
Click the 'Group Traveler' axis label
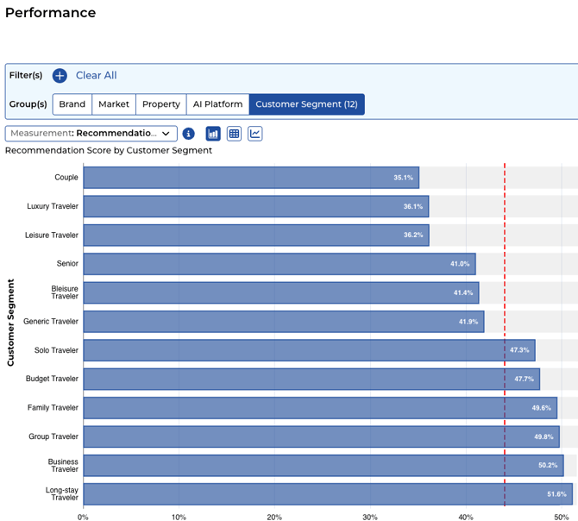53,436
